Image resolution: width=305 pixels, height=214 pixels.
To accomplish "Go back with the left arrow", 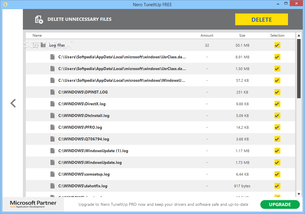I will (x=13, y=103).
